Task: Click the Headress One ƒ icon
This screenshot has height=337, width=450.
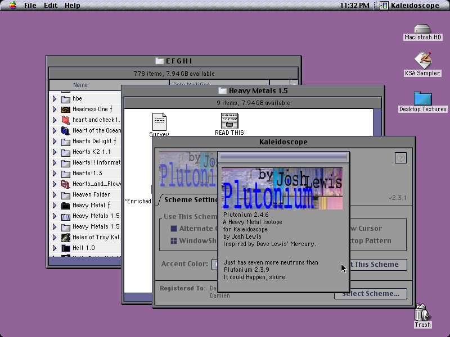Action: point(66,110)
